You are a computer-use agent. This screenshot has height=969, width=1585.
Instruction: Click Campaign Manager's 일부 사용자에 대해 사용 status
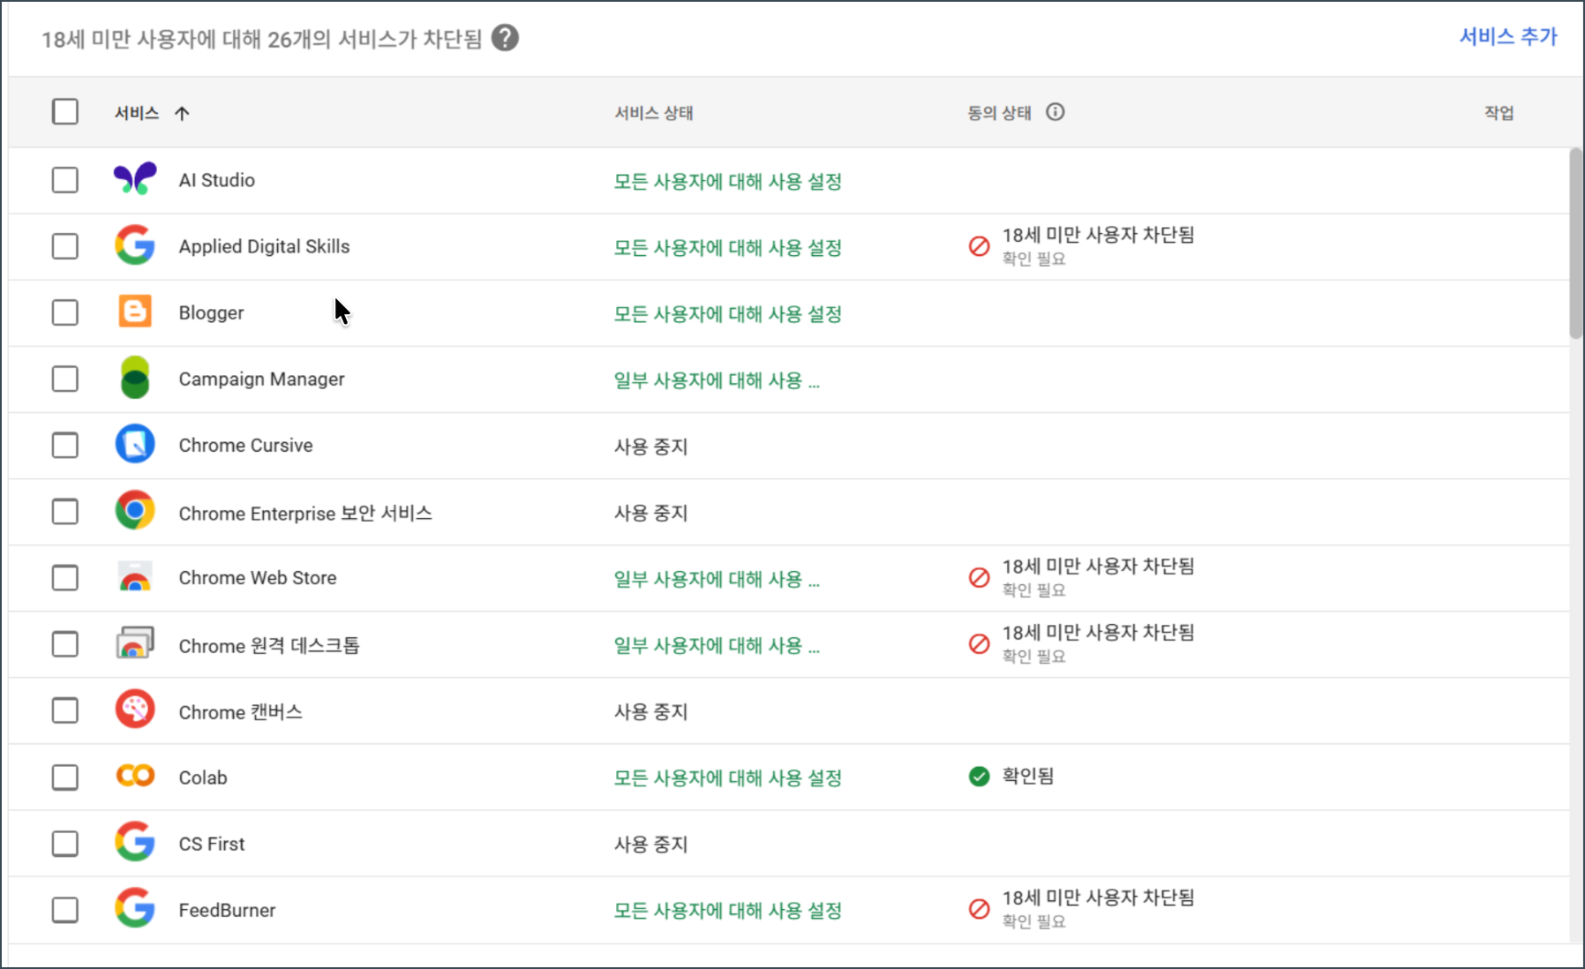point(717,380)
